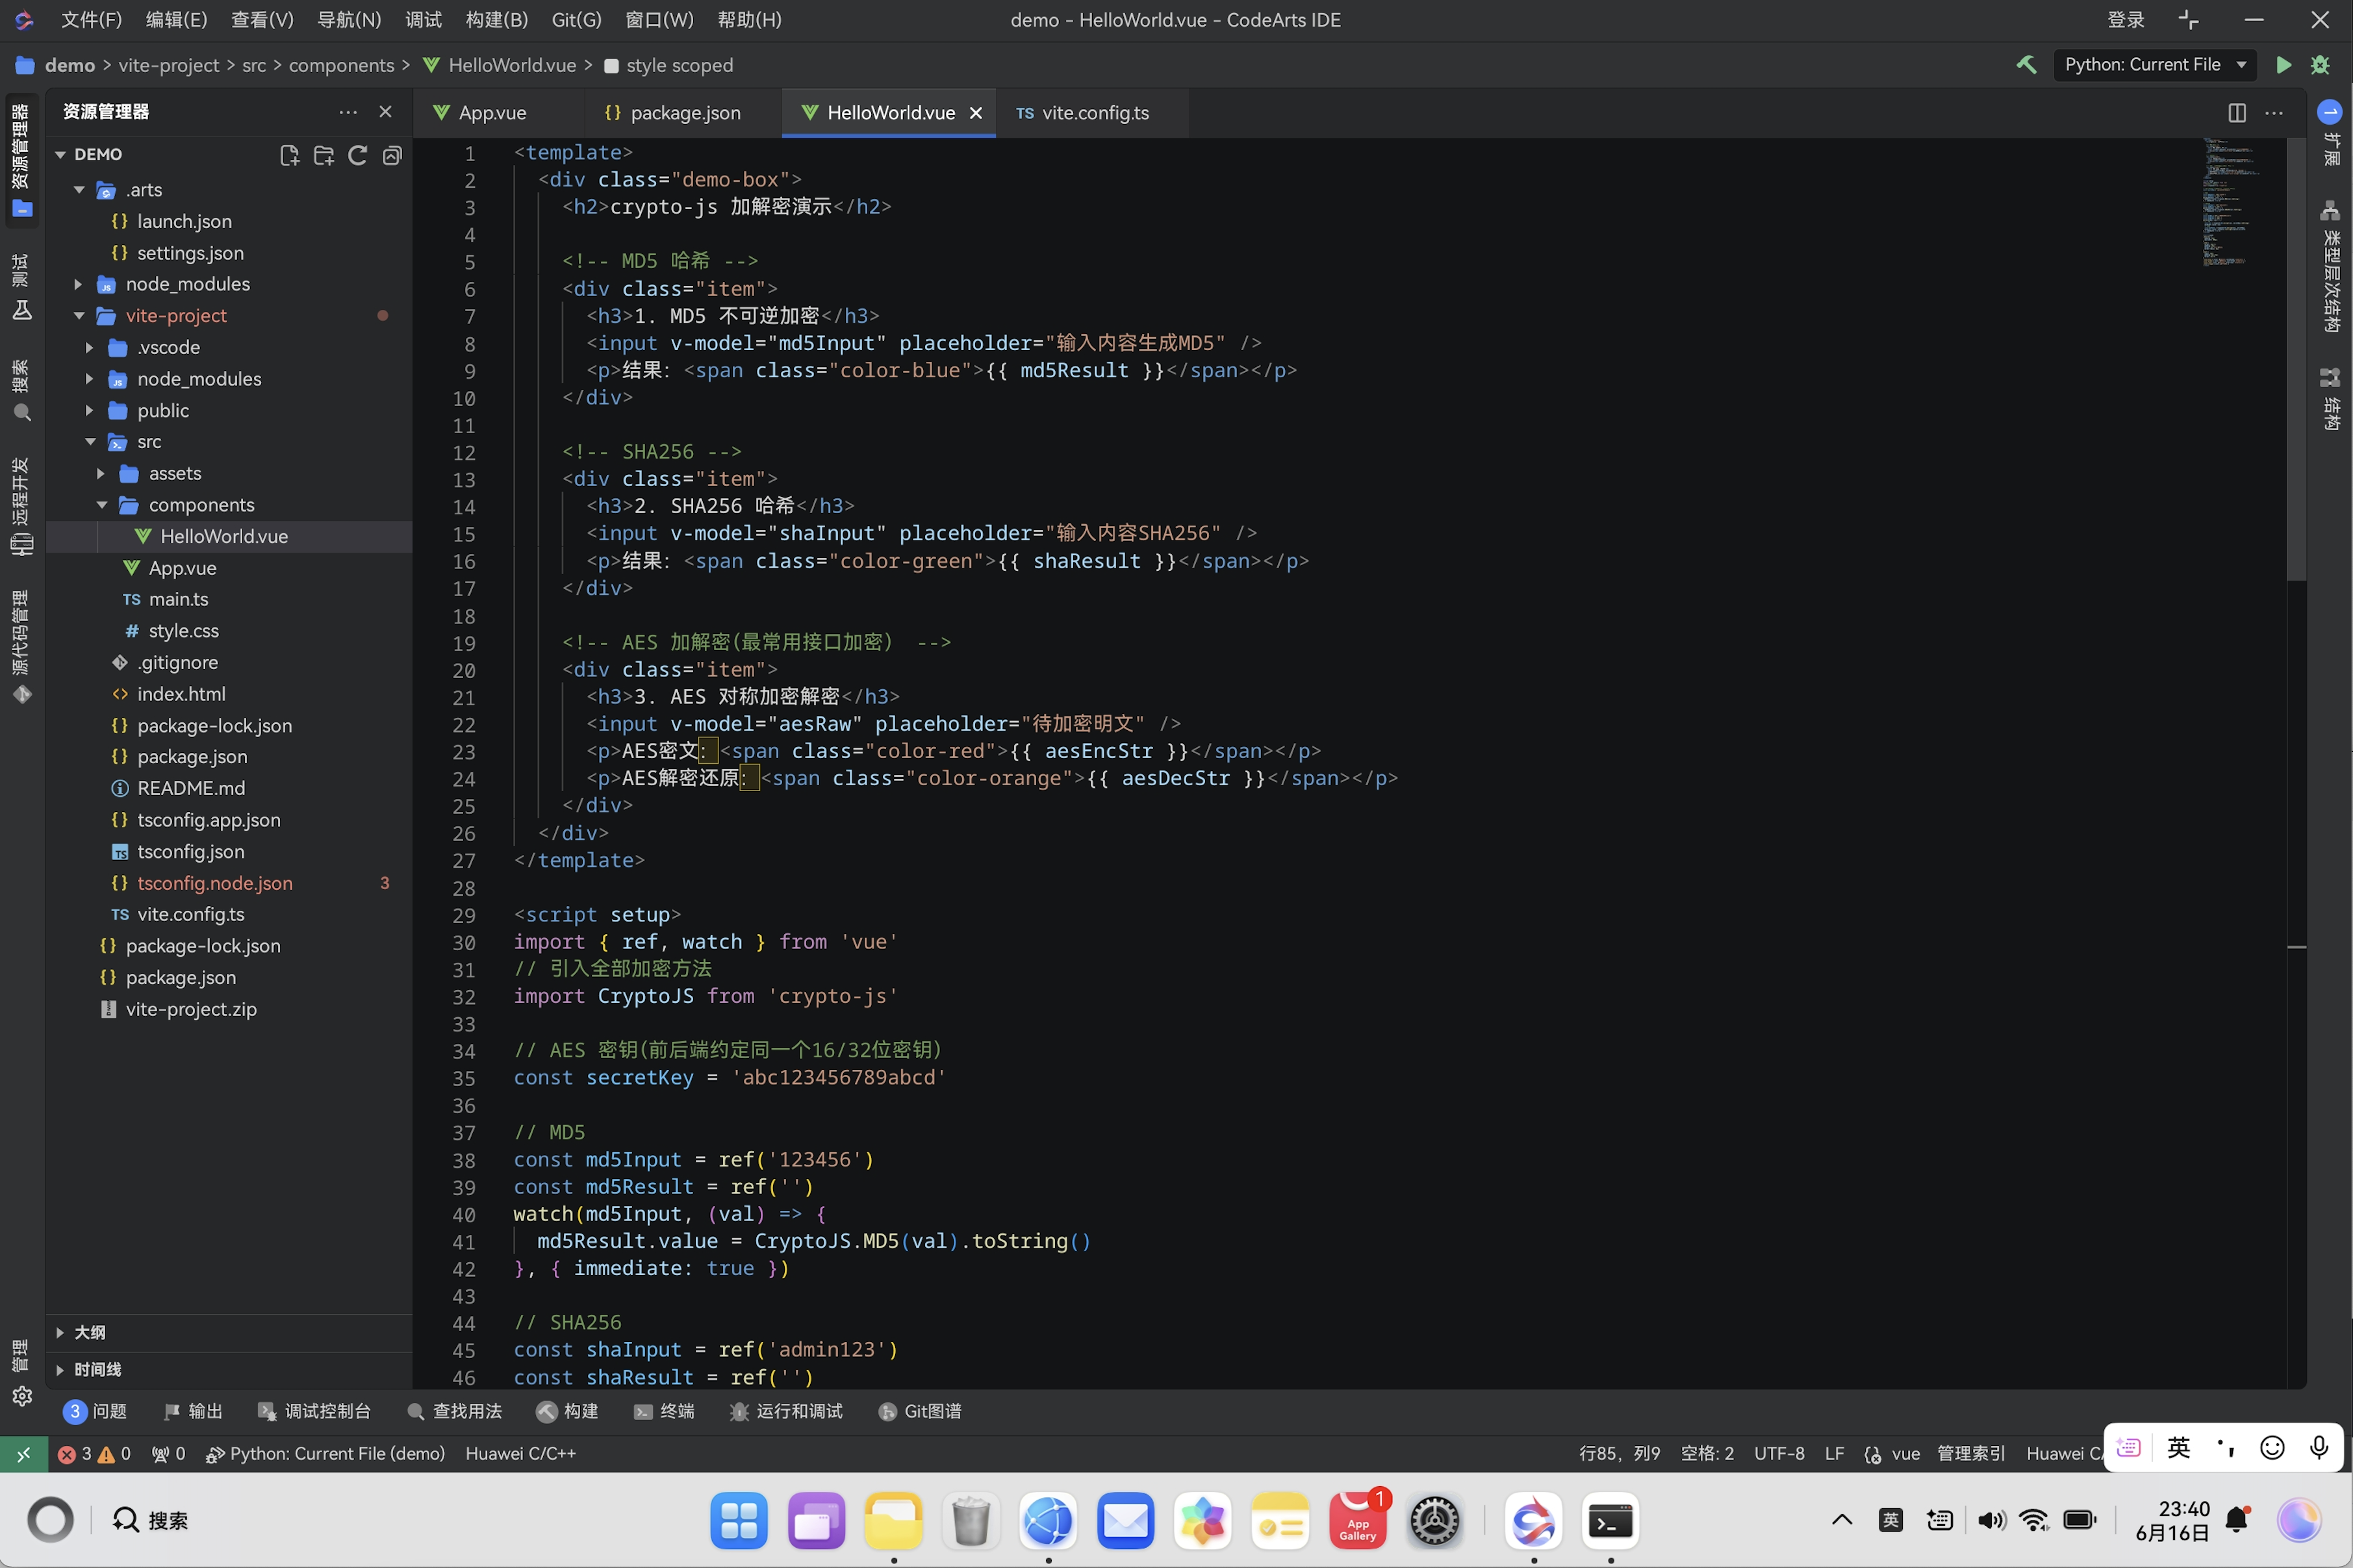The width and height of the screenshot is (2353, 1568).
Task: Click the components breadcrumb segment
Action: click(341, 65)
